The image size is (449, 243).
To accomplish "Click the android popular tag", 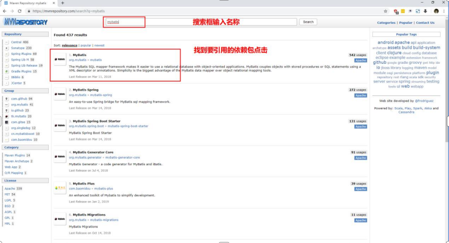I will click(x=386, y=42).
